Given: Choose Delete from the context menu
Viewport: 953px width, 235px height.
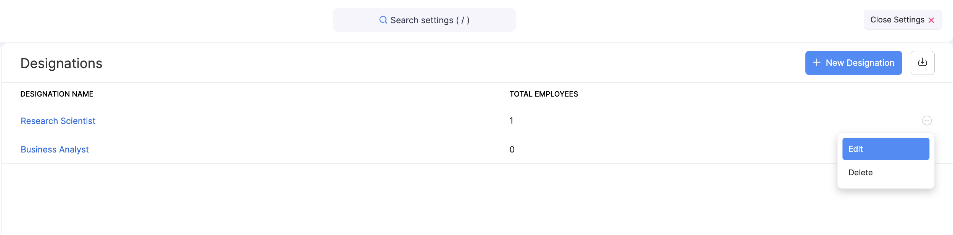Looking at the screenshot, I should (860, 173).
